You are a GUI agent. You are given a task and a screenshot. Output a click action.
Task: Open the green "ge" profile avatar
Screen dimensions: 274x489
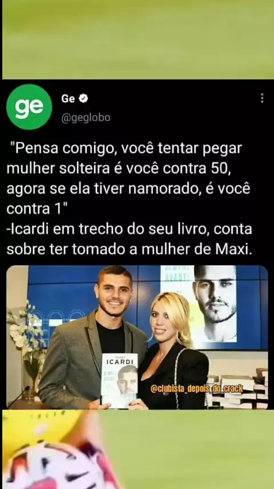pyautogui.click(x=29, y=107)
